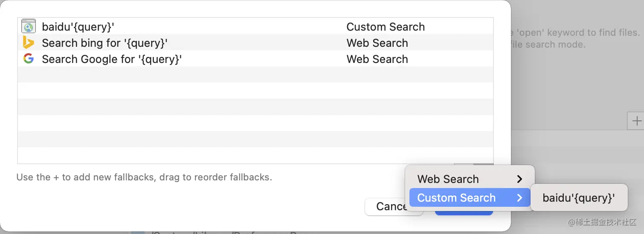This screenshot has height=234, width=644.
Task: Click the last empty row in fallback list
Action: pyautogui.click(x=255, y=155)
